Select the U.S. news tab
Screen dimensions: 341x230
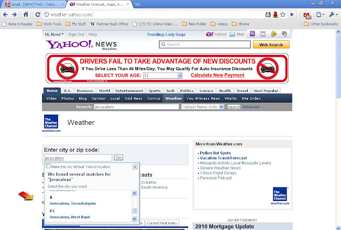click(68, 91)
